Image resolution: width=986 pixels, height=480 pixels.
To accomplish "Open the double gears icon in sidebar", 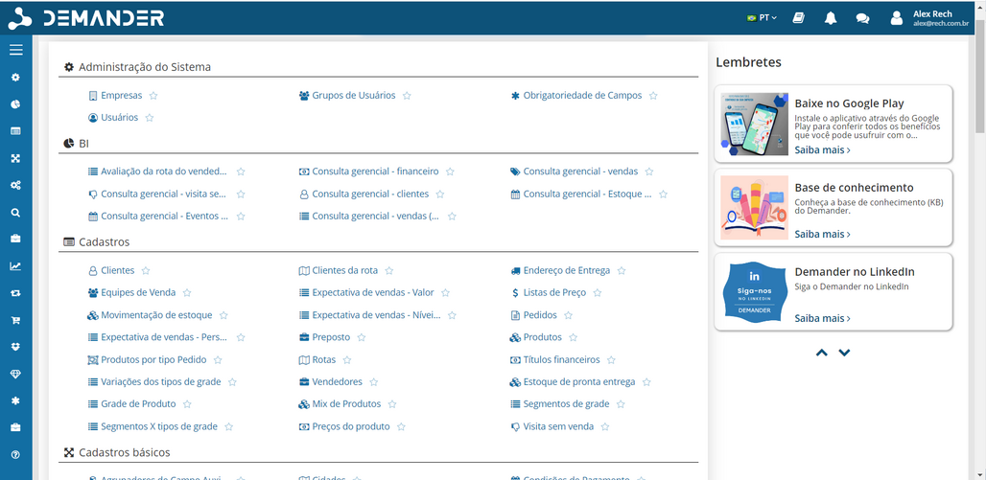I will tap(15, 185).
